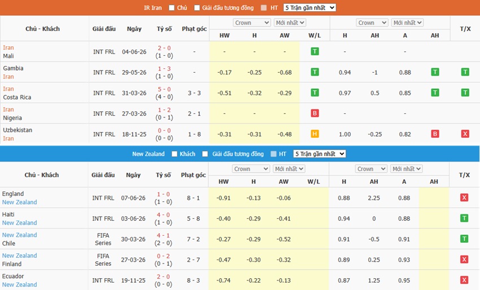Click AH red B badge in Uzbekistan-Iran row
The image size is (480, 290).
click(x=435, y=134)
